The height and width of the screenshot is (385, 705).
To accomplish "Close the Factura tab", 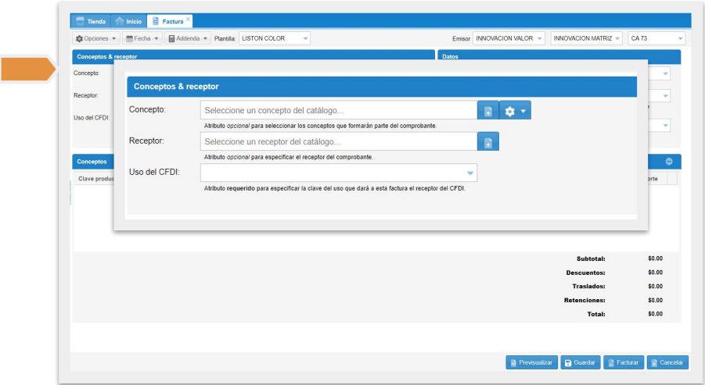I will point(188,18).
